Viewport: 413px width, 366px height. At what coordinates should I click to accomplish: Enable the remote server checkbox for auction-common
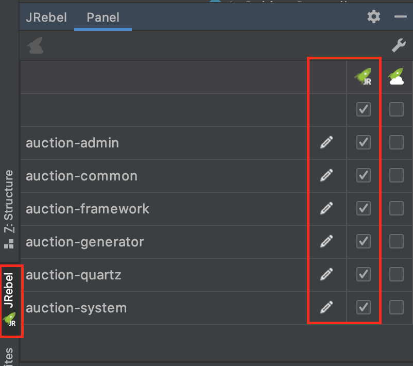point(396,175)
